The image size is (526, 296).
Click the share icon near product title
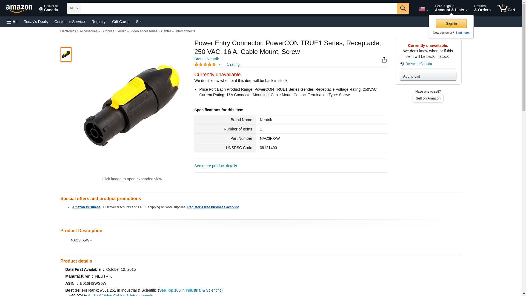click(384, 60)
